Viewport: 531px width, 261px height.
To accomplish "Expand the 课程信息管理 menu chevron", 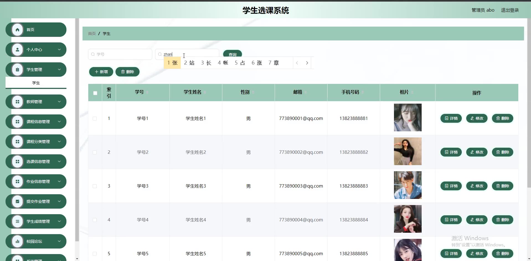I will click(59, 122).
